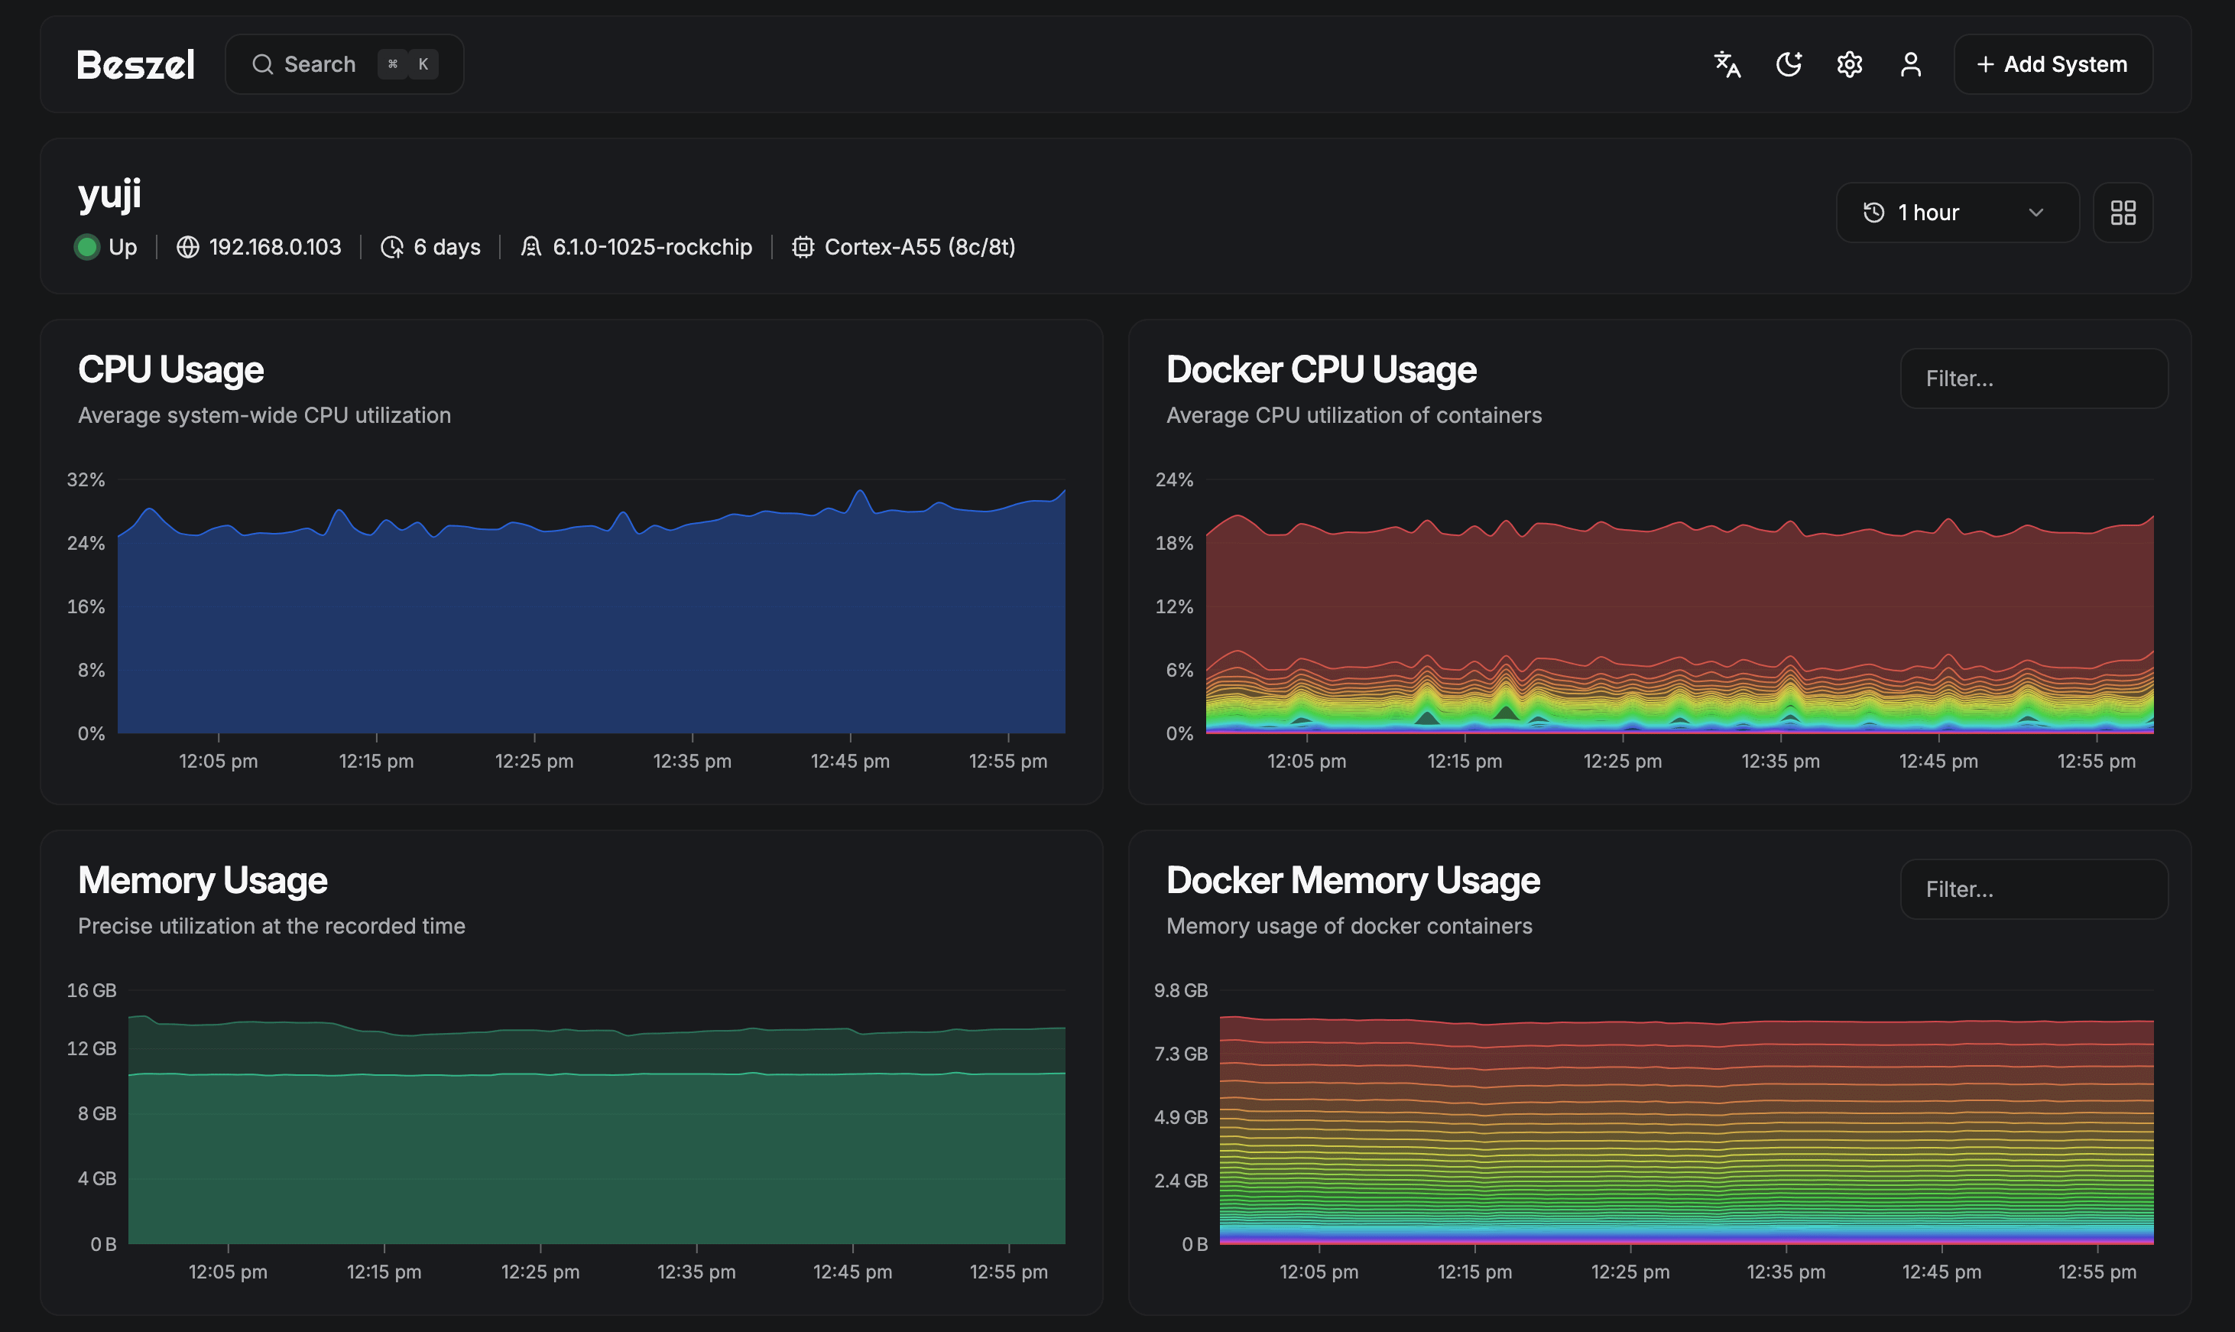Expand the 1 hour time range dropdown
The width and height of the screenshot is (2235, 1332).
click(1957, 213)
